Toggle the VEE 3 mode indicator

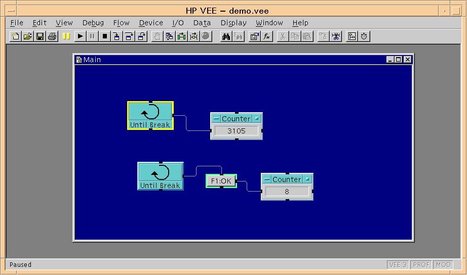(398, 265)
